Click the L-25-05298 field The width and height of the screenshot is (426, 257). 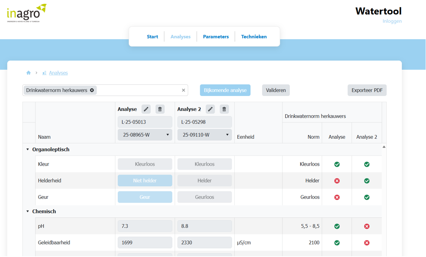(x=205, y=122)
